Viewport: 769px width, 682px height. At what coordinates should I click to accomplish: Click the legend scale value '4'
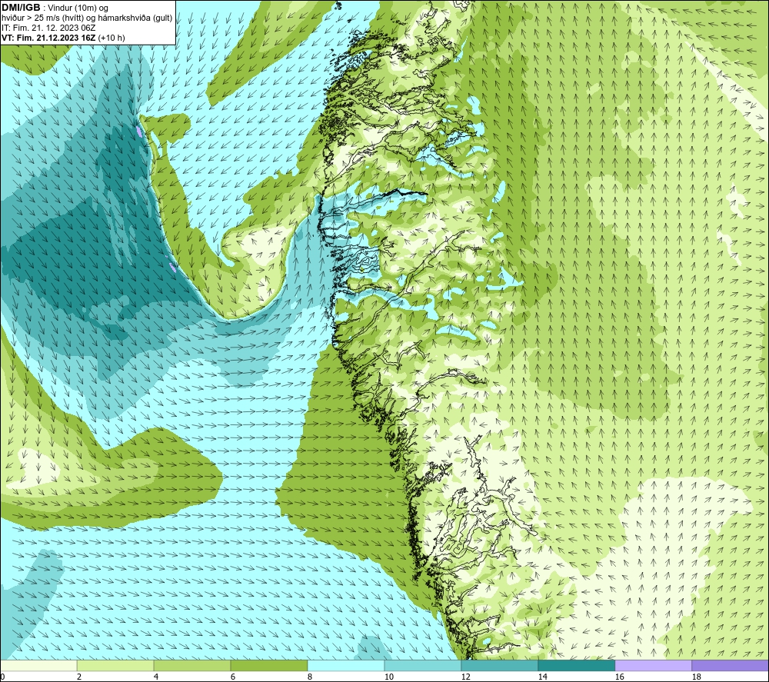point(156,677)
